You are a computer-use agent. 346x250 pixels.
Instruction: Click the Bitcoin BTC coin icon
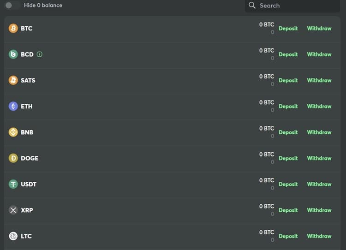coord(13,28)
